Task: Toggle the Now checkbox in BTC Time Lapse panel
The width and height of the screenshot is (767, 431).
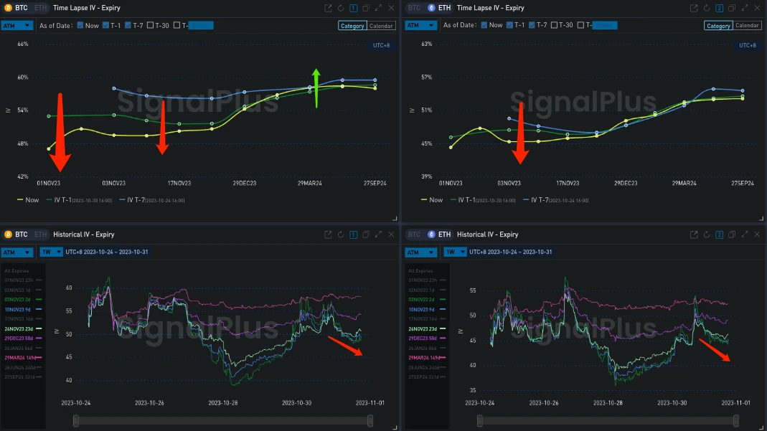Action: click(x=80, y=25)
